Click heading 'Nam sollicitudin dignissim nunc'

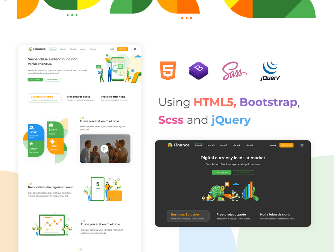(51, 187)
